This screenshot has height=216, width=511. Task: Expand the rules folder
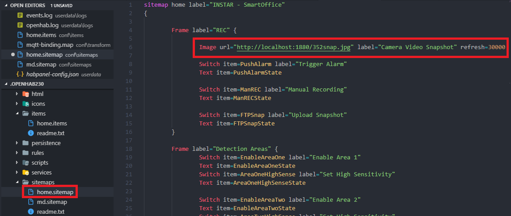pos(17,153)
